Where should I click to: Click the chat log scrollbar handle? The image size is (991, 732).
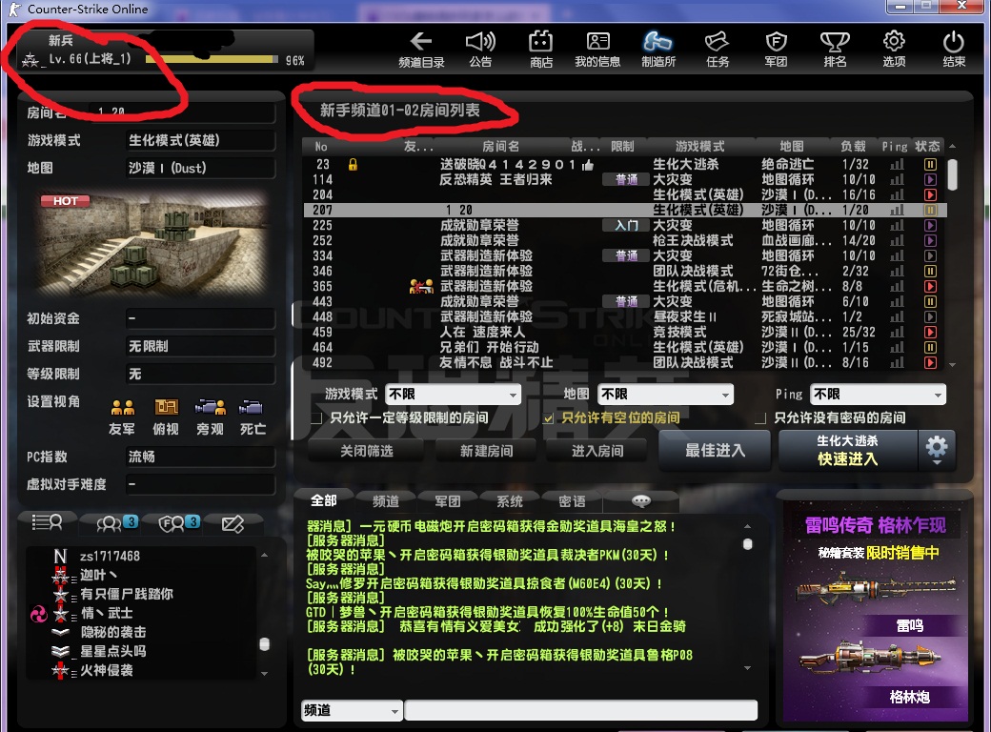pyautogui.click(x=748, y=544)
